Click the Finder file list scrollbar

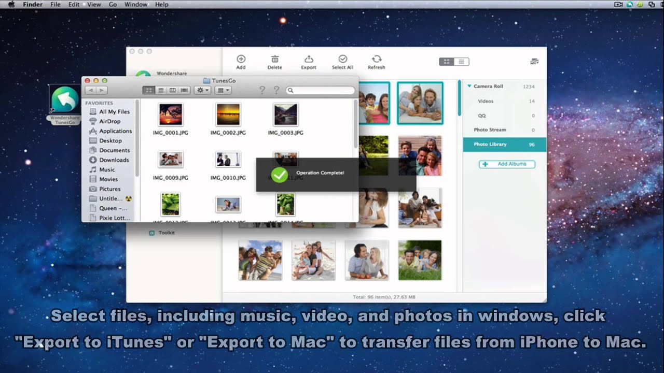pos(355,123)
